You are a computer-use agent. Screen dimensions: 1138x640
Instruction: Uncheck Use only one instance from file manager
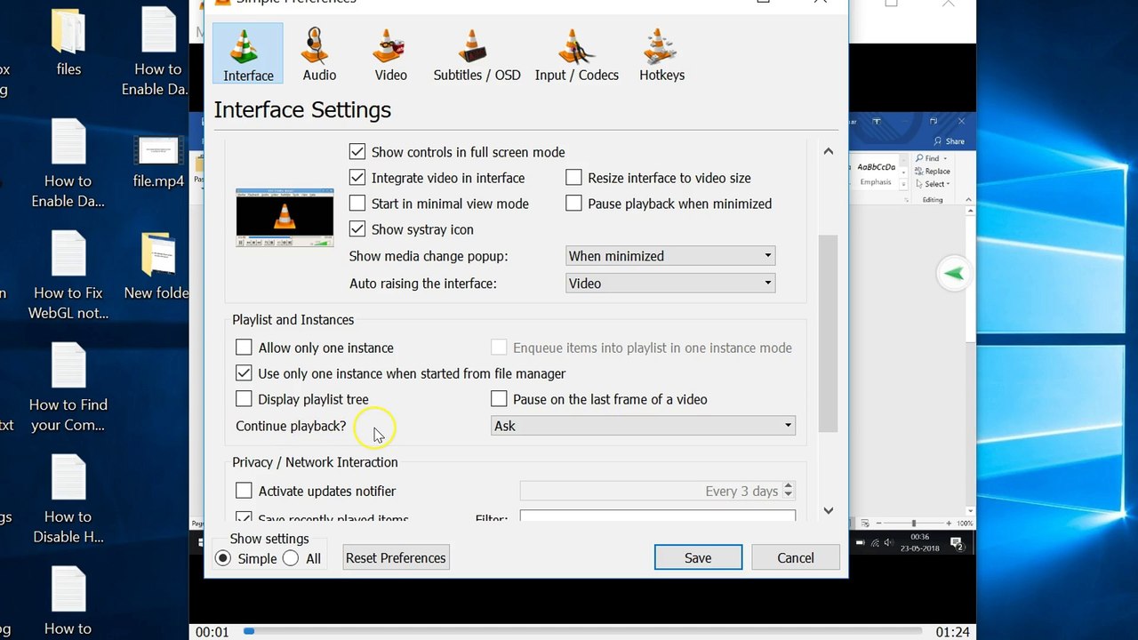point(244,373)
